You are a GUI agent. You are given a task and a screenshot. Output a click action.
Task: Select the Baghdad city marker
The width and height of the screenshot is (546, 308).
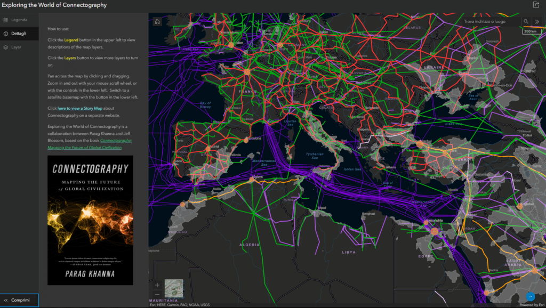click(519, 206)
